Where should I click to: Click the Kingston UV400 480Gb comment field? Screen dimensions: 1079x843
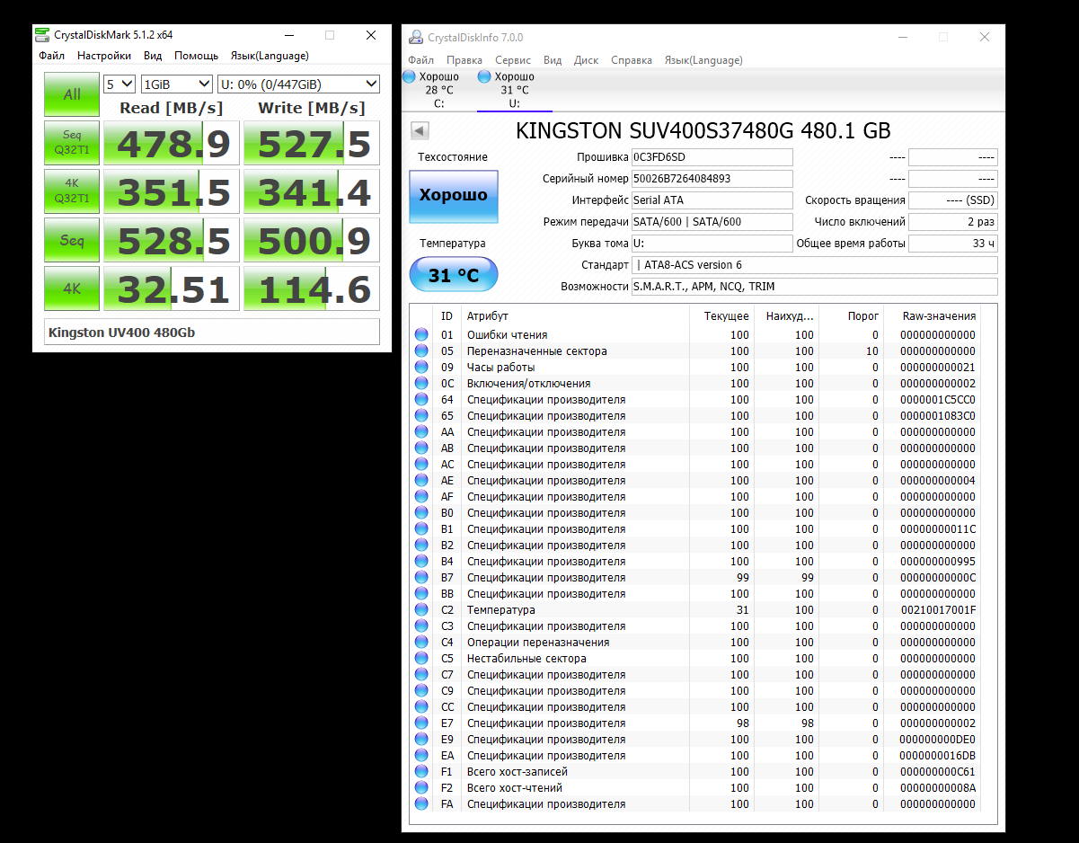[x=212, y=332]
